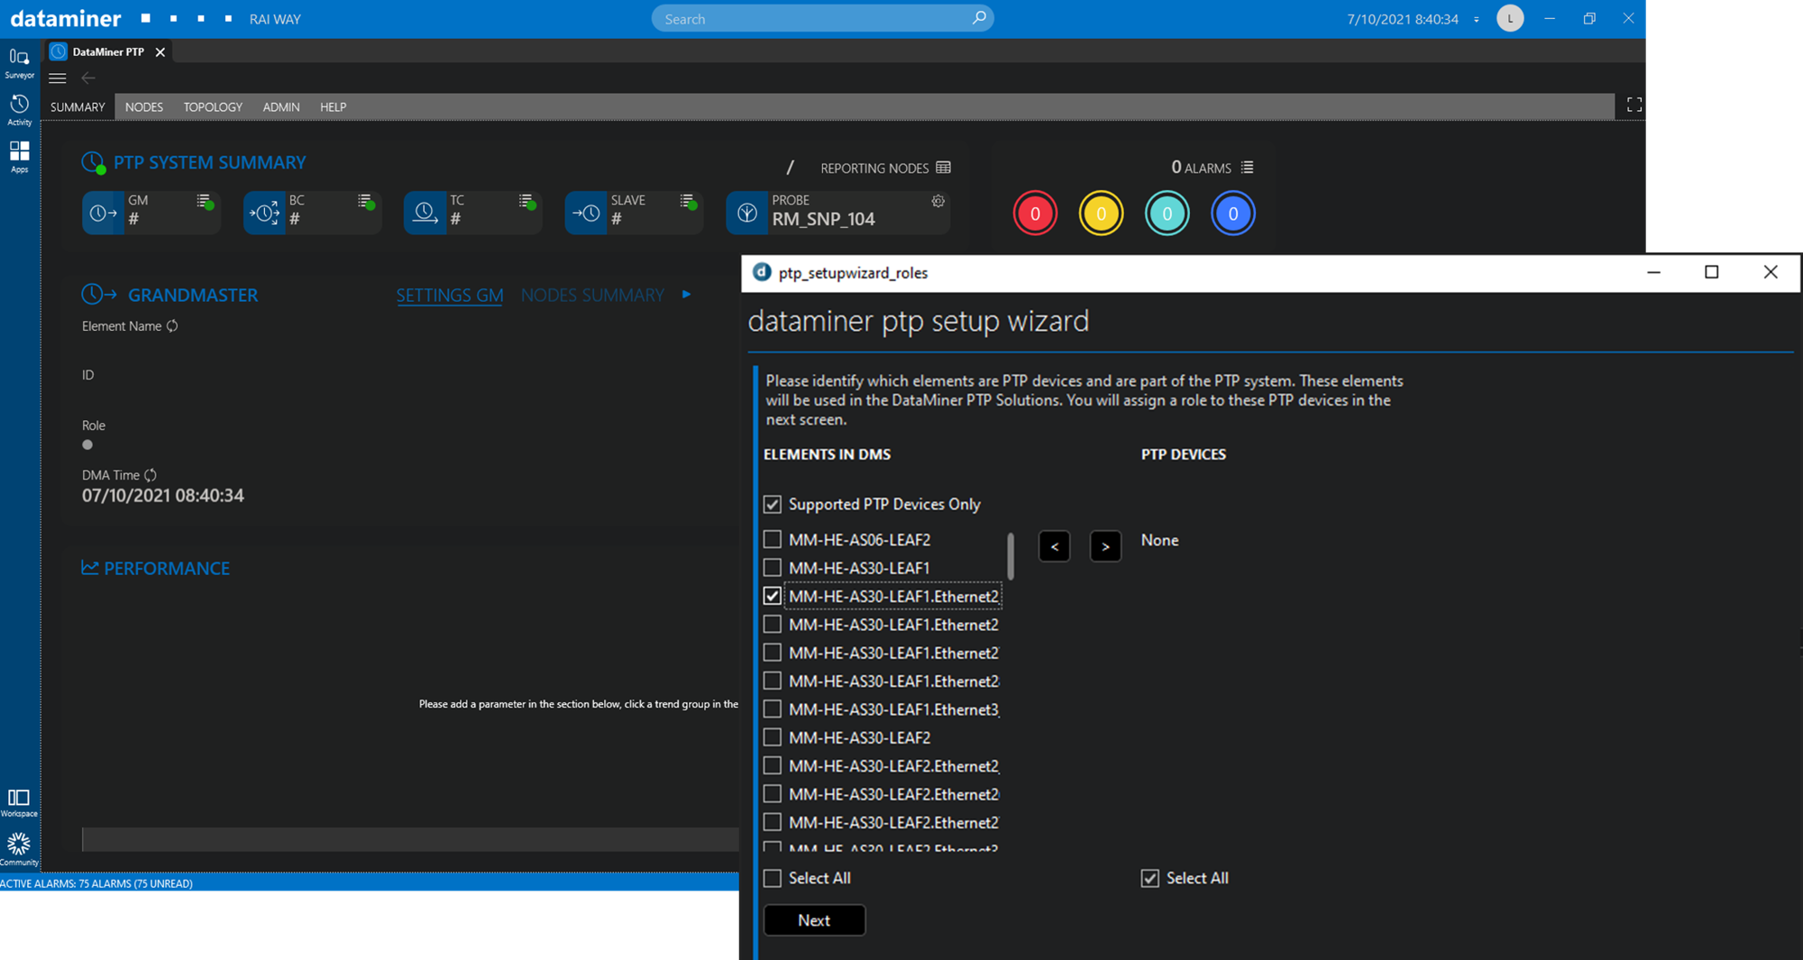
Task: Open the Activity sidebar panel
Action: tap(19, 110)
